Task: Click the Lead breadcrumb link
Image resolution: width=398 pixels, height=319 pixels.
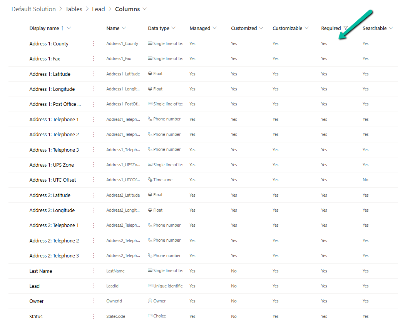Action: click(98, 9)
